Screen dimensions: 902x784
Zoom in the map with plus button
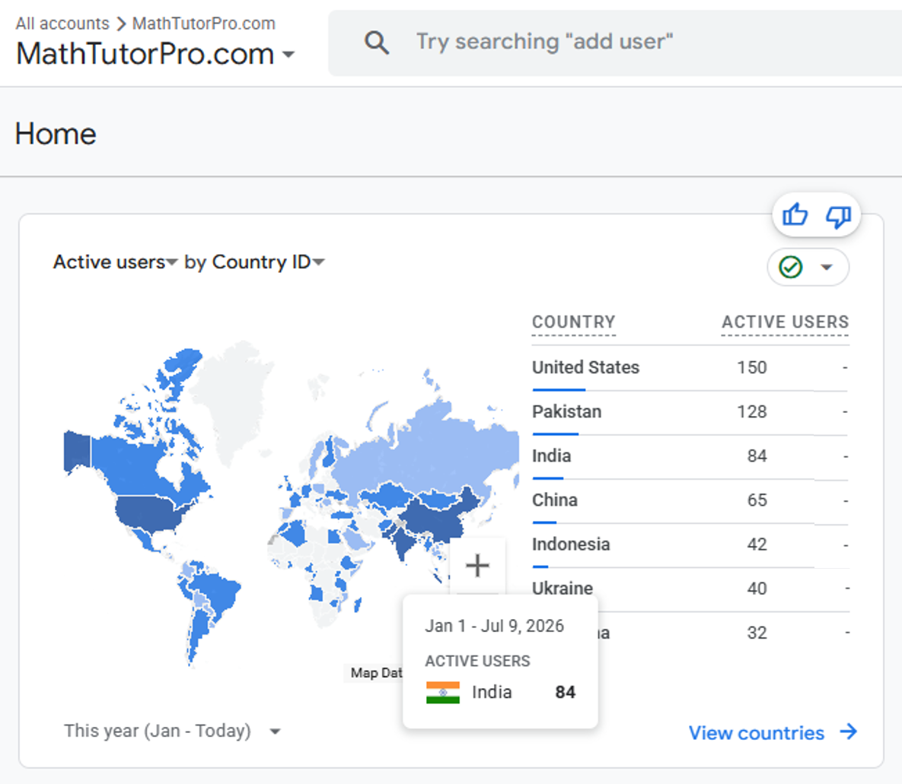point(477,566)
